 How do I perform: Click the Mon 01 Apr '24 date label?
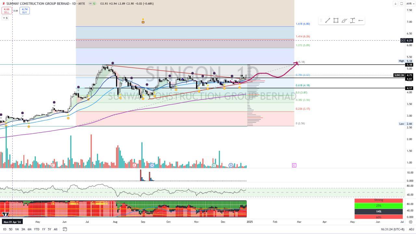[12, 222]
